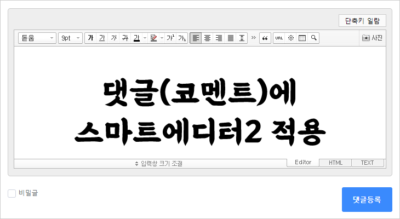Check the 비밀글 secret comment checkbox
The height and width of the screenshot is (219, 400).
(x=12, y=193)
